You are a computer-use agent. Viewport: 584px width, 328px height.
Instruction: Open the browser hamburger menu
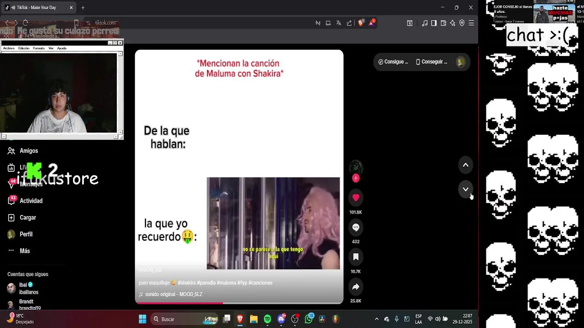click(x=471, y=23)
